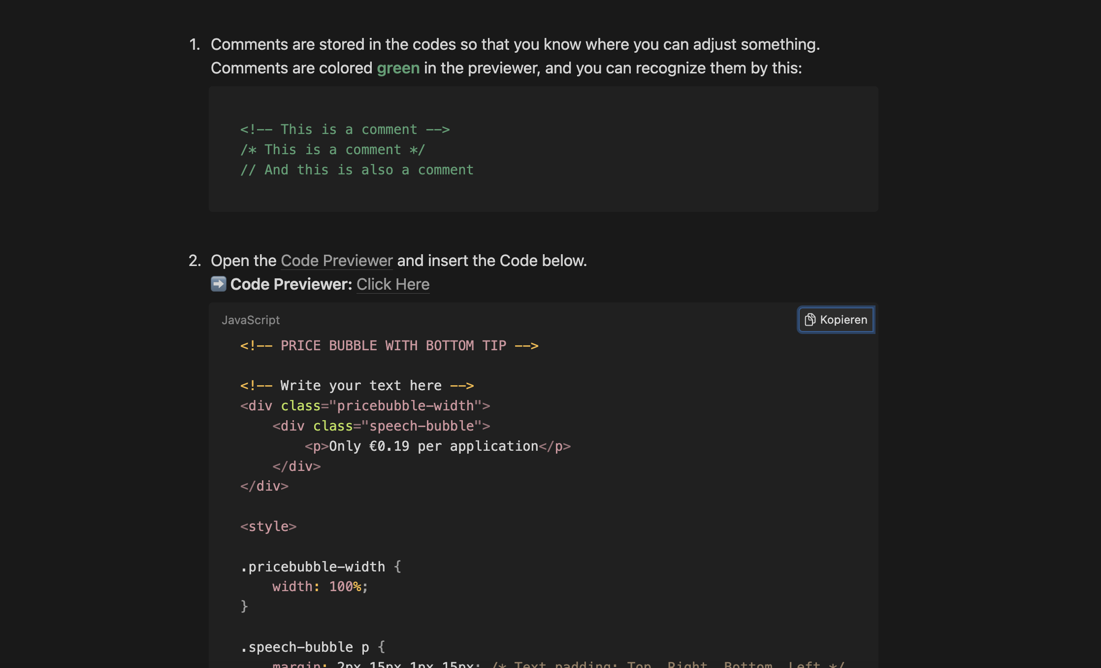Open the Code Previewer inline link
1101x668 pixels.
click(336, 261)
